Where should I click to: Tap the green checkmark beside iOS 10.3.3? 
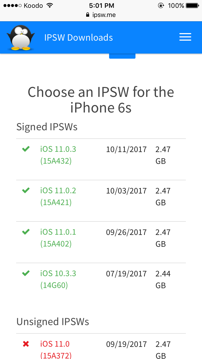point(26,273)
